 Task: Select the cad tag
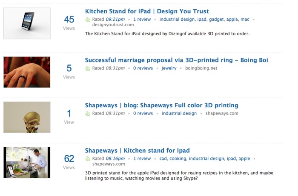(163, 159)
